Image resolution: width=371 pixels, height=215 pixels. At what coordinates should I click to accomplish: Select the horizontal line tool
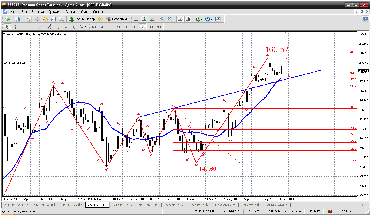tap(33, 27)
